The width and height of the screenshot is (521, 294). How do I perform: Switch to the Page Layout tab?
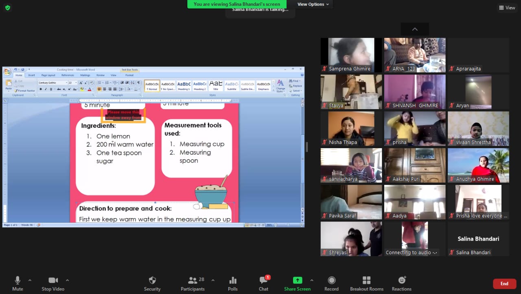(x=48, y=75)
